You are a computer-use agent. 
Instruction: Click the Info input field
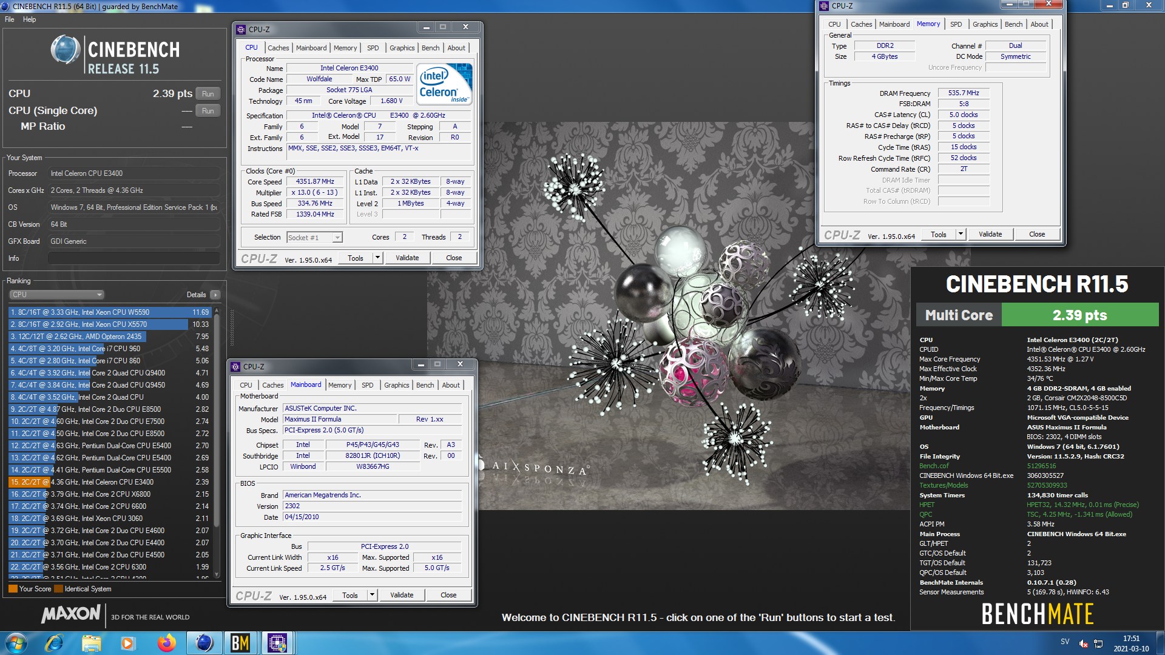point(133,258)
